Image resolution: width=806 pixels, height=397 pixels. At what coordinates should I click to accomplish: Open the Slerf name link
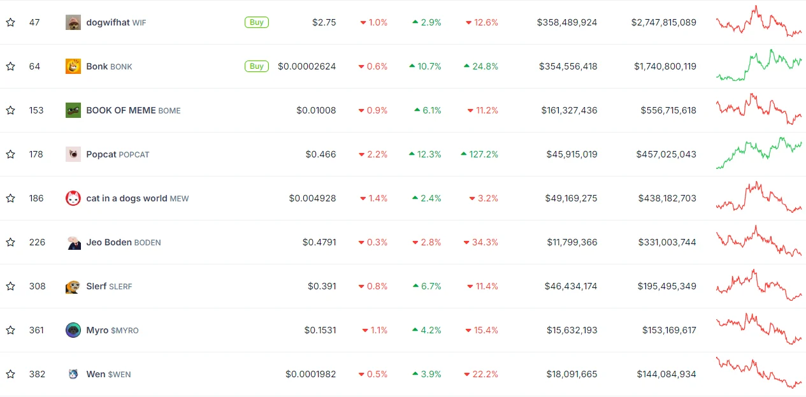pos(96,286)
